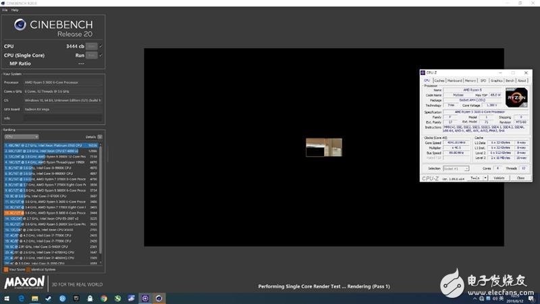Select the Ryzen Threadripper ranking row
The height and width of the screenshot is (304, 540).
point(51,162)
